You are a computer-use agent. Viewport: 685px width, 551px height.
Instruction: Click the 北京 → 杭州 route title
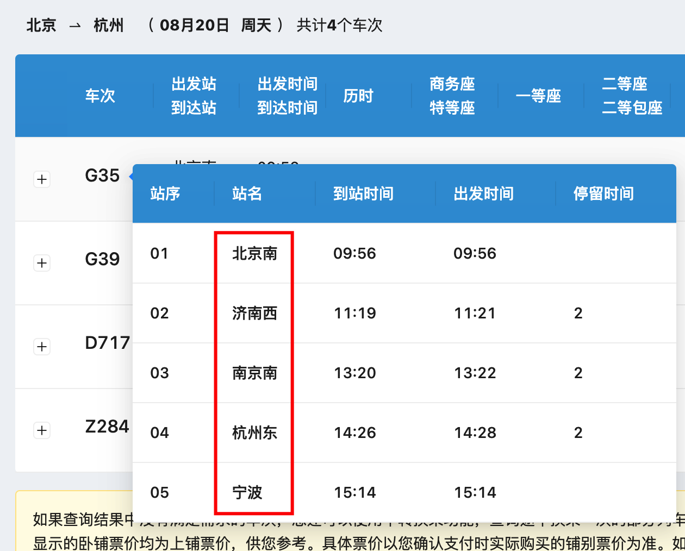tap(75, 25)
